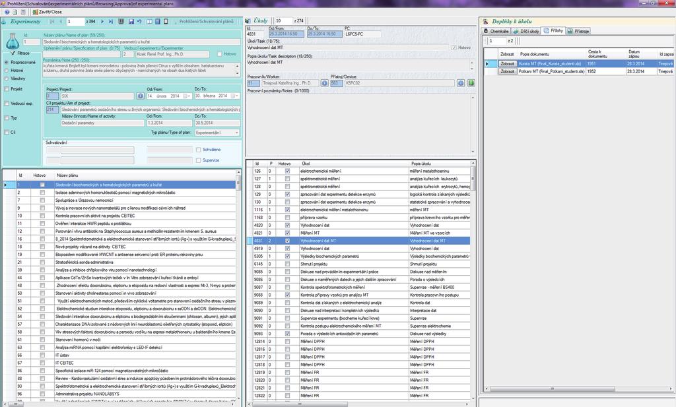Screen dimensions: 676x407
Task: Enable the Vedoucí exp. filter checkbox
Action: click(7, 104)
